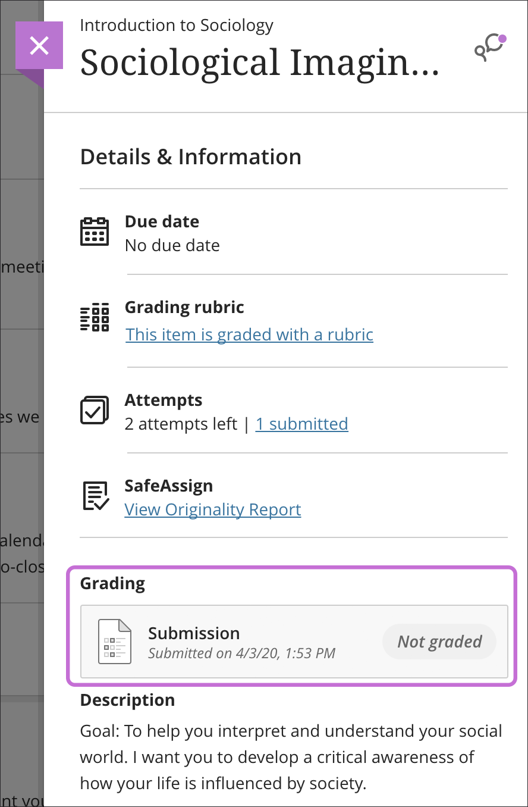Click the Introduction to Sociology course name
The width and height of the screenshot is (528, 807).
click(x=177, y=25)
